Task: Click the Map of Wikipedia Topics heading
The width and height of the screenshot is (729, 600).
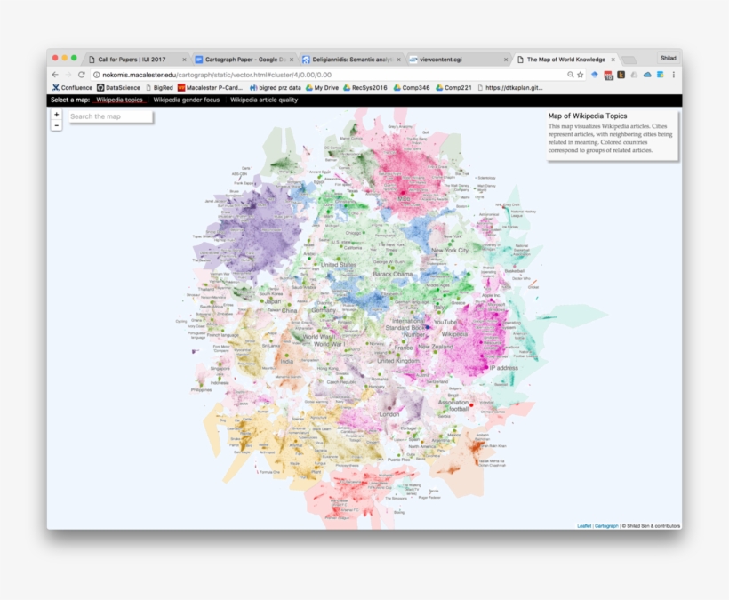Action: [587, 116]
